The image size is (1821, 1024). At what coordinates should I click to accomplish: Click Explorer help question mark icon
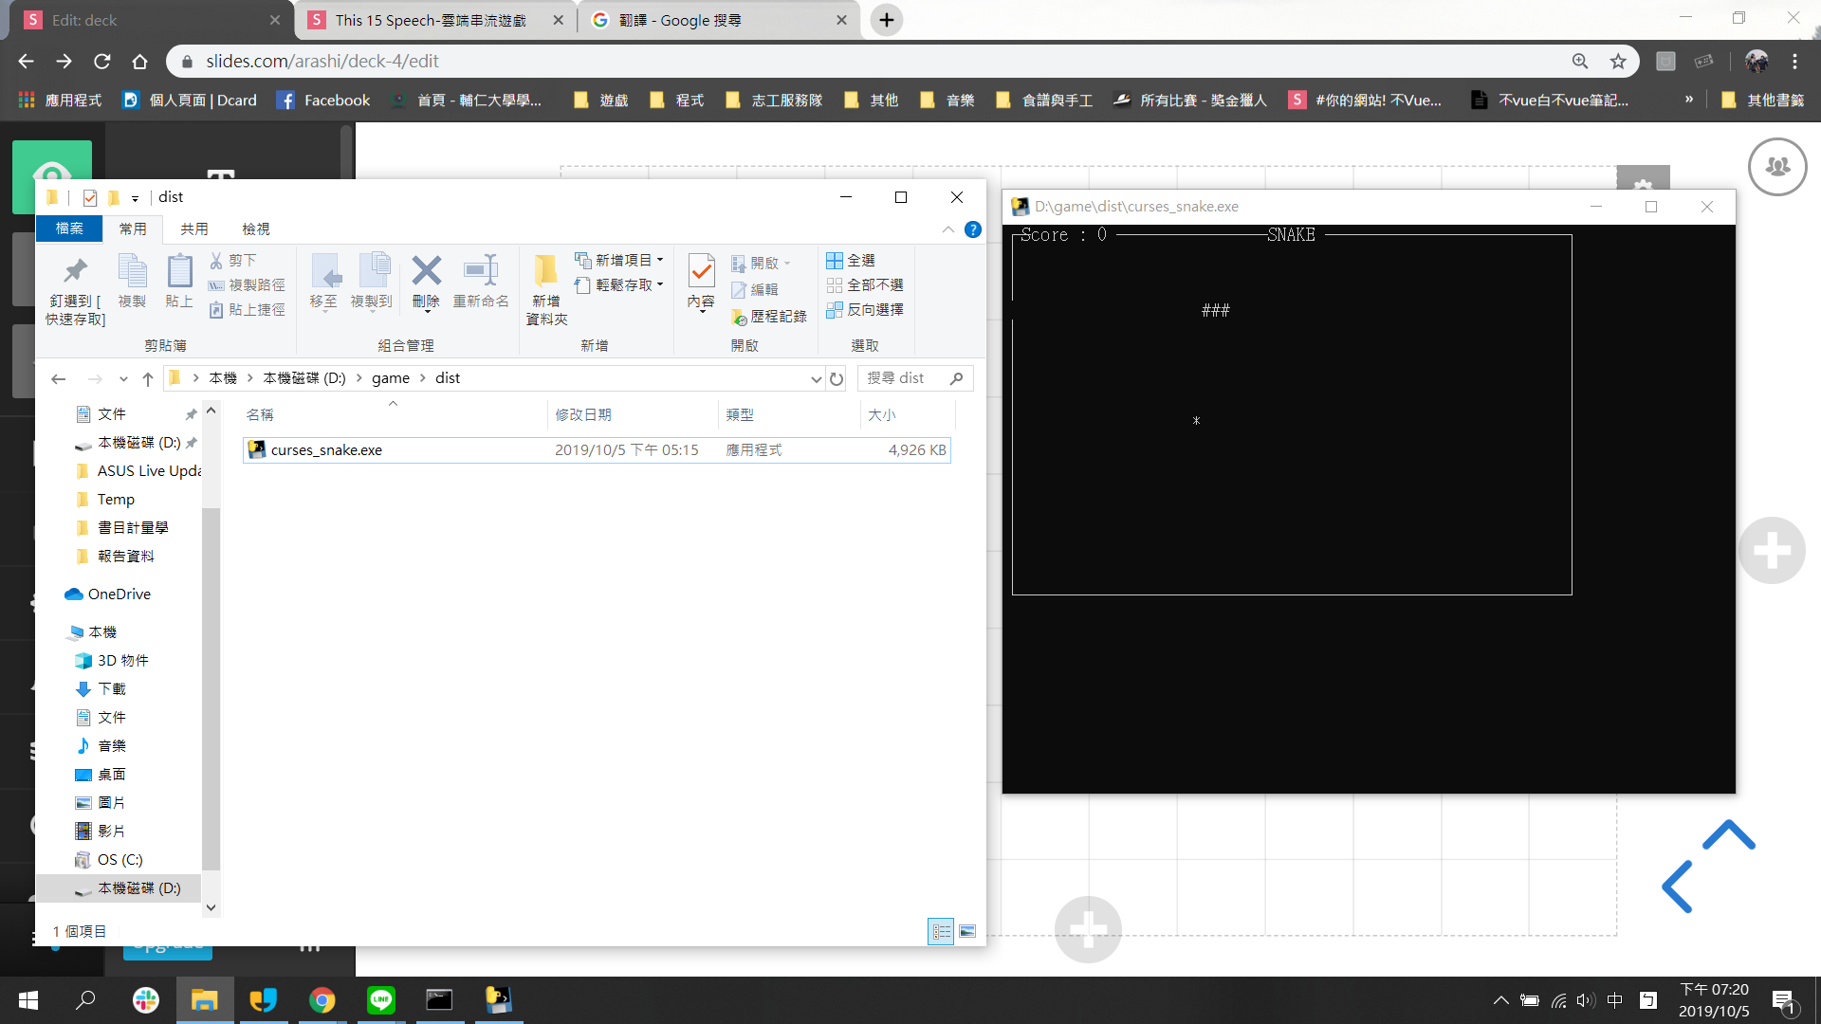[x=973, y=229]
